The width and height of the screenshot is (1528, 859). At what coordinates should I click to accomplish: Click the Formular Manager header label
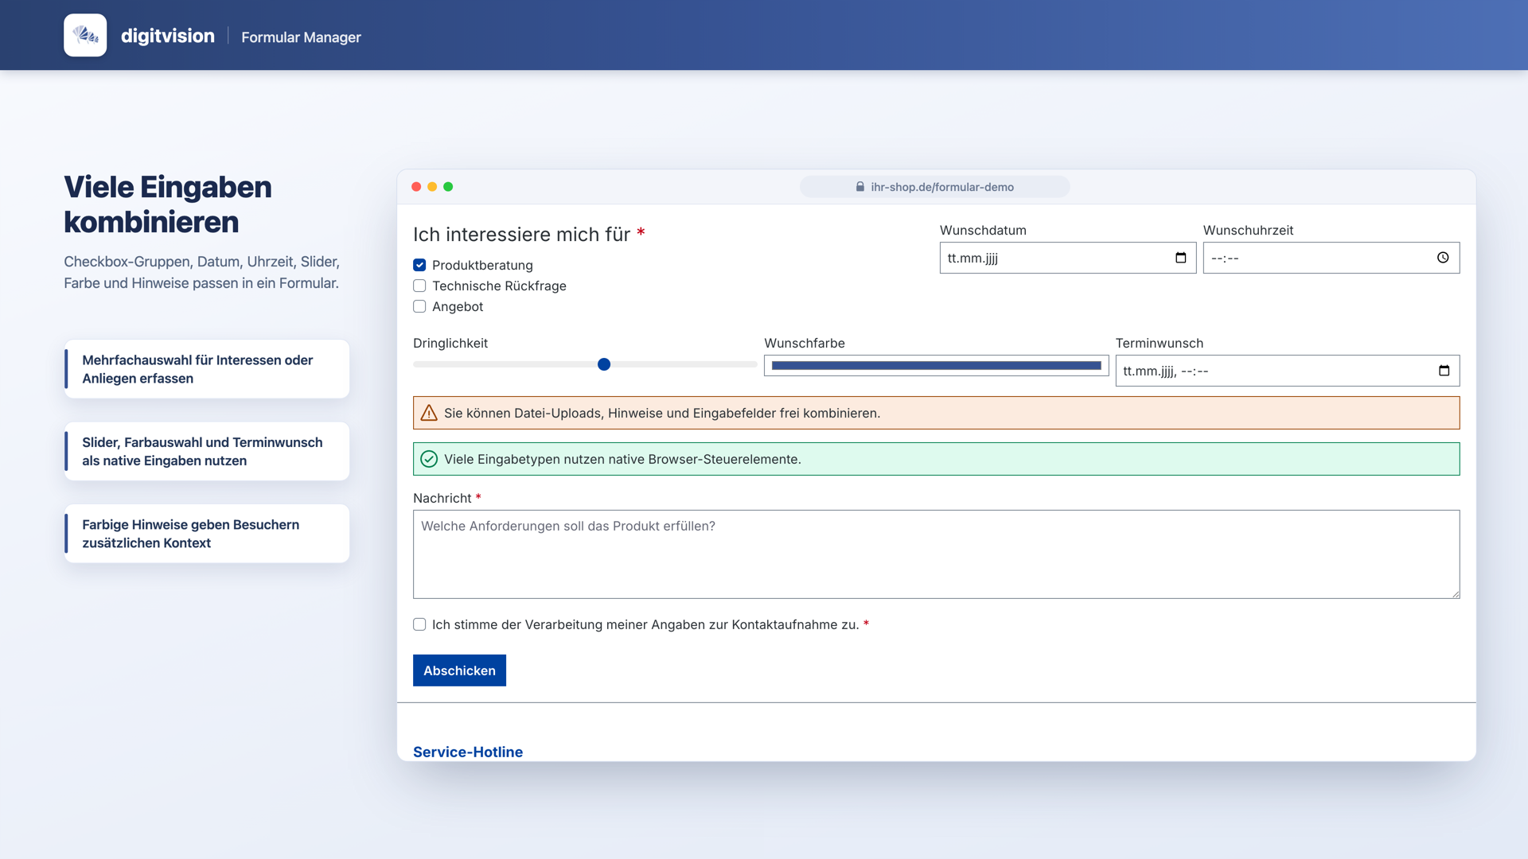coord(301,37)
